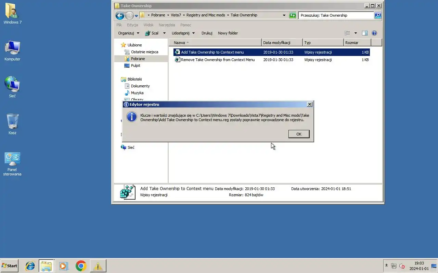Open Ostatnie miejsca in navigation pane

(144, 52)
